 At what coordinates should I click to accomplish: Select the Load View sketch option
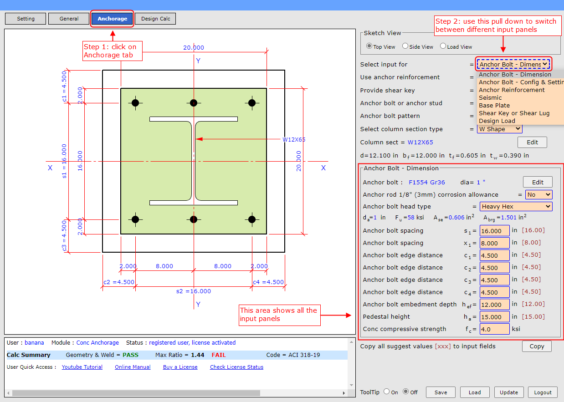tap(443, 46)
